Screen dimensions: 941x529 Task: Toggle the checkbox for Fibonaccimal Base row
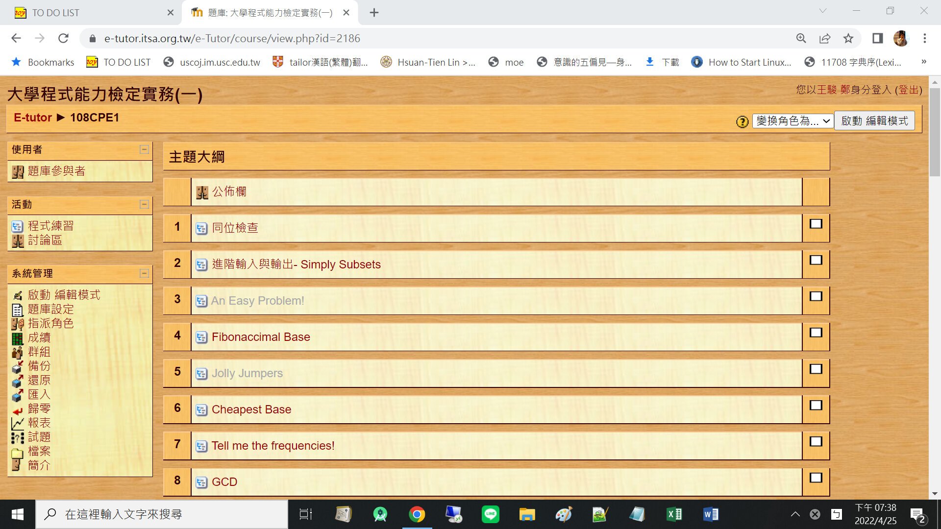point(816,333)
